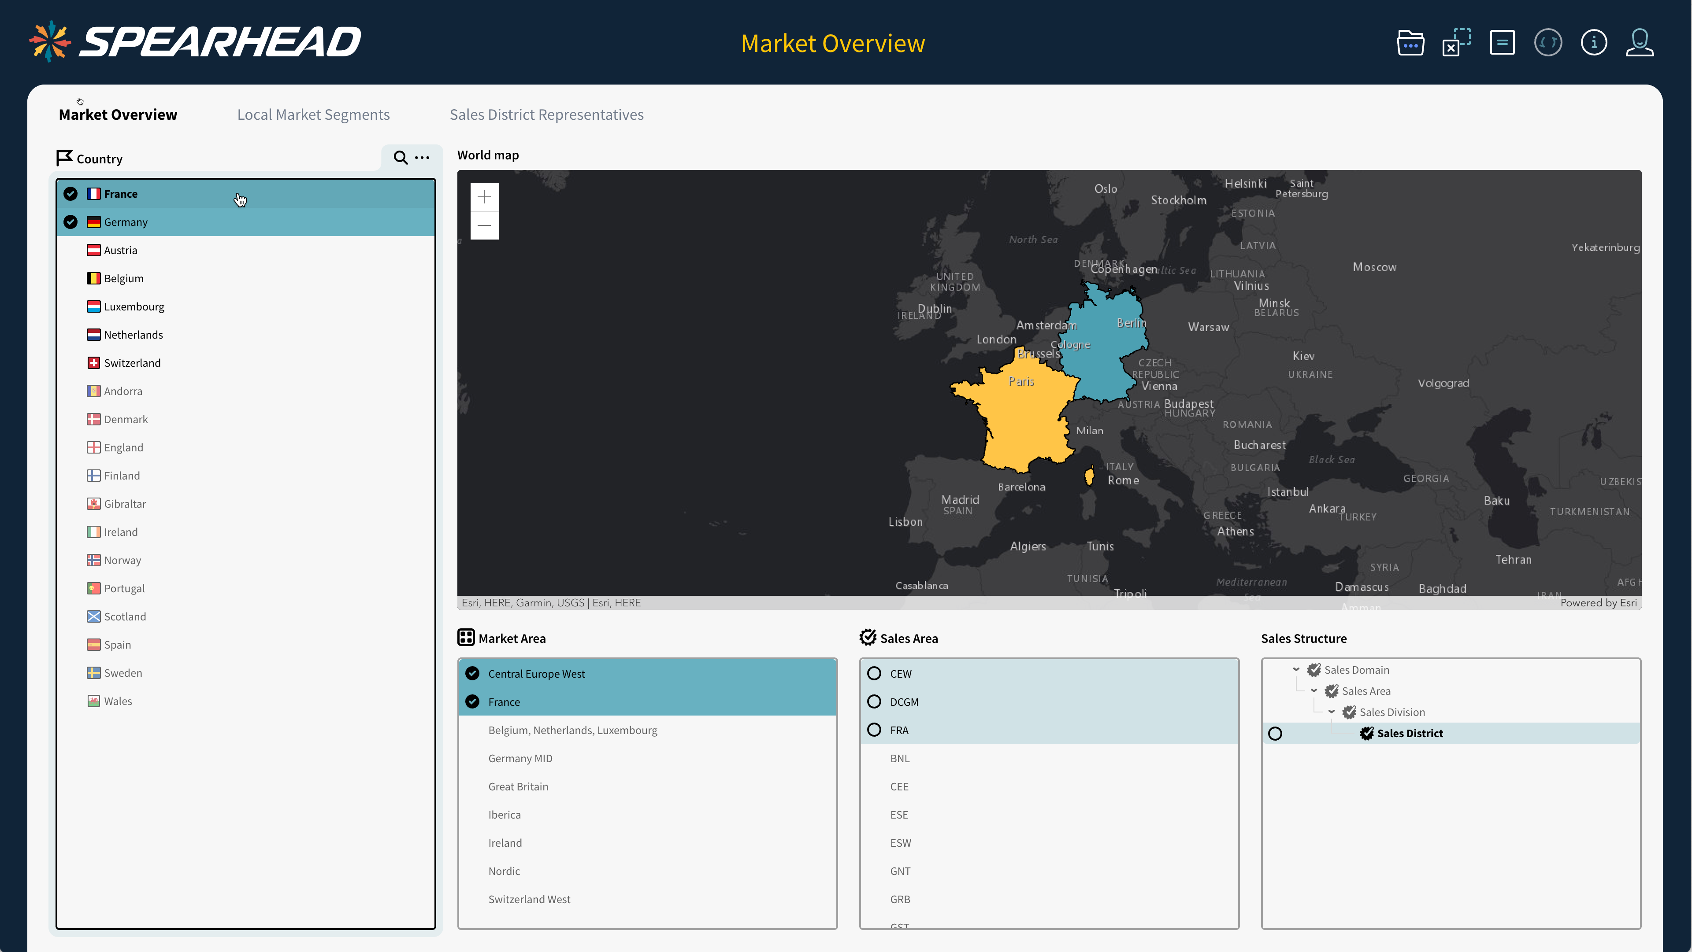Click the map zoom out minus button
Image resolution: width=1692 pixels, height=952 pixels.
484,225
